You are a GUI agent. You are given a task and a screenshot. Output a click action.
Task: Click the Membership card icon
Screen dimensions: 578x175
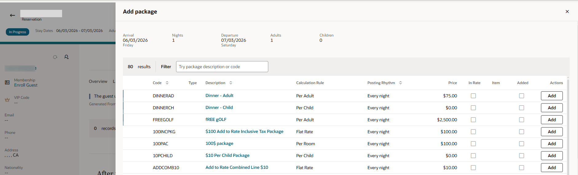(x=7, y=82)
